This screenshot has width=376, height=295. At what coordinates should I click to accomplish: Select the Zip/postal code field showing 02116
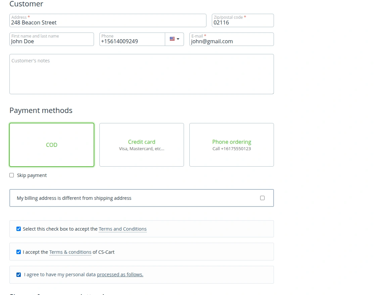click(x=242, y=22)
